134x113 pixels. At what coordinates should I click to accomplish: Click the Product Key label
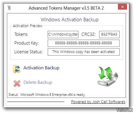pyautogui.click(x=27, y=43)
